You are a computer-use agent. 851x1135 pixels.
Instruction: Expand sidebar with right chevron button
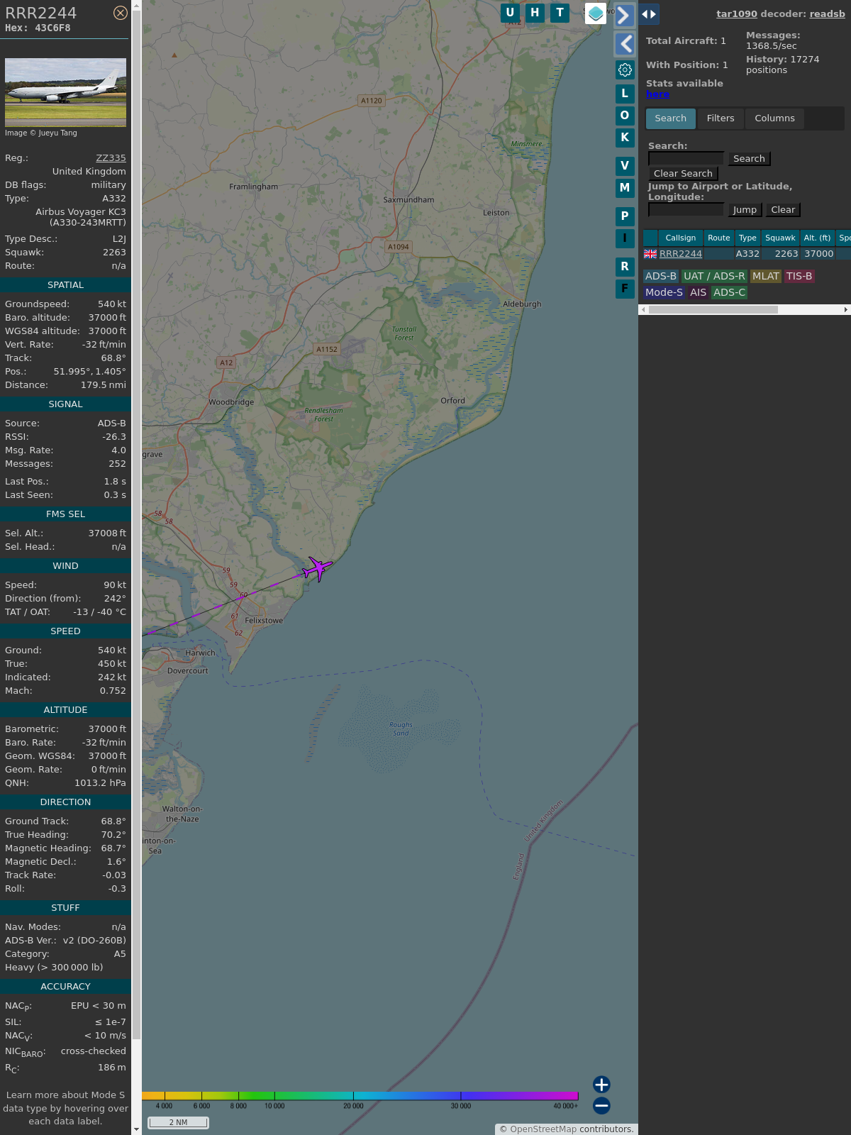(624, 16)
